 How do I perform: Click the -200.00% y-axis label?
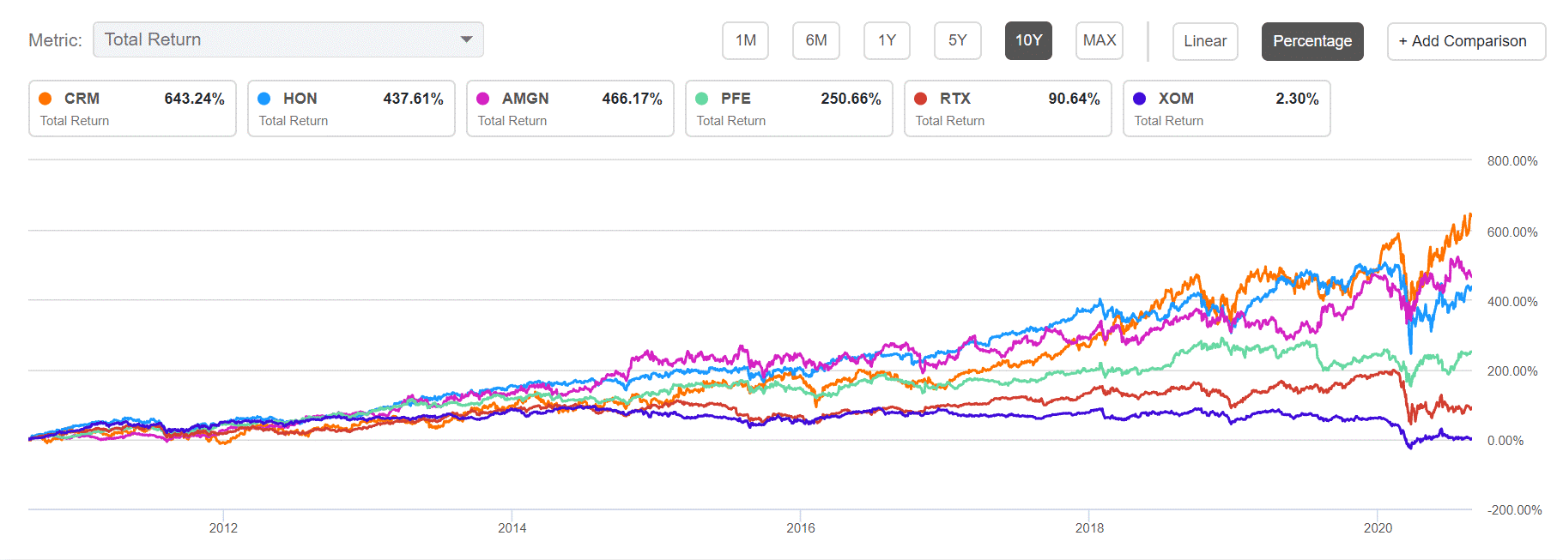(1514, 510)
